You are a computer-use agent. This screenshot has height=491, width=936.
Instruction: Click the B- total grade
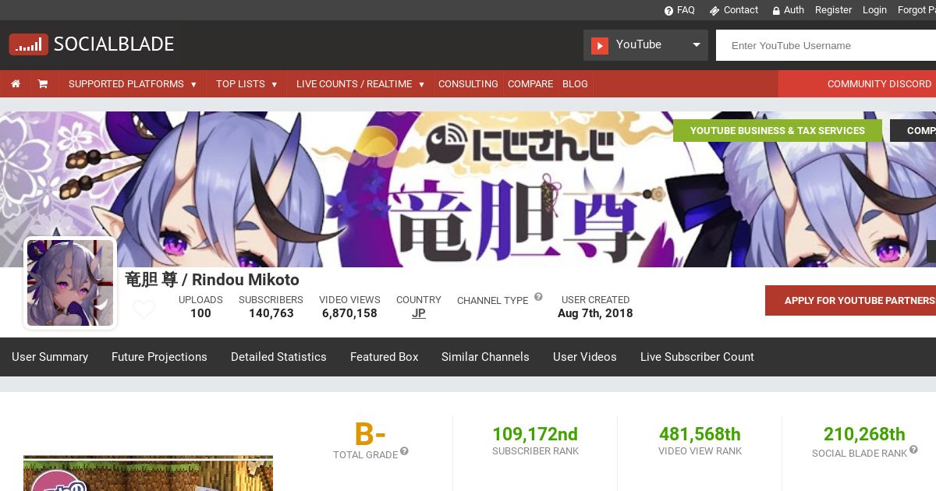coord(370,434)
